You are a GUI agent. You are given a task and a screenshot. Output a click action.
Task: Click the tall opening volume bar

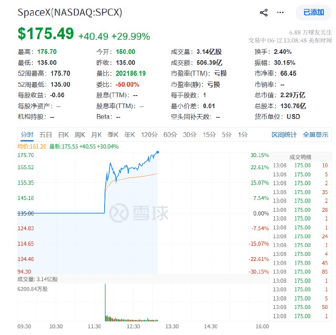coord(105,303)
